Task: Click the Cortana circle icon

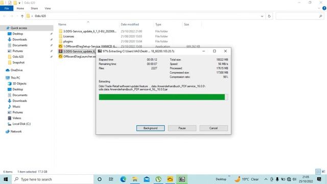Action: (100, 179)
